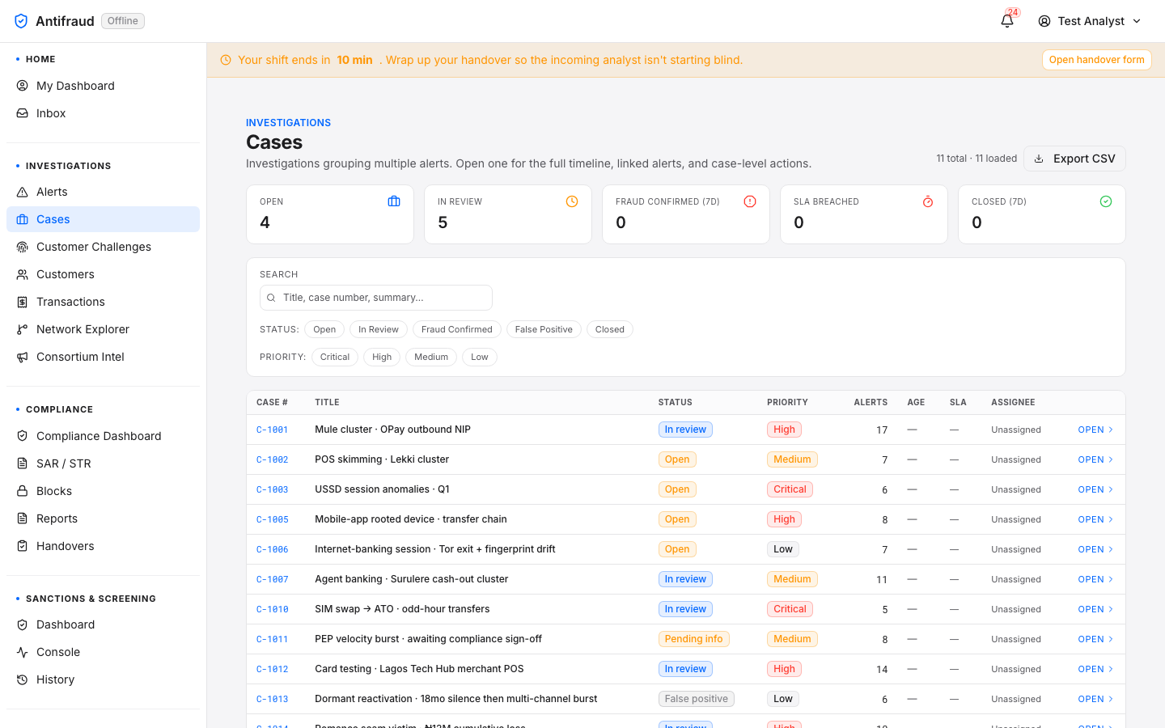Click title Card testing · Lagos Tech Hub merchant POS
Image resolution: width=1165 pixels, height=728 pixels.
coord(419,669)
